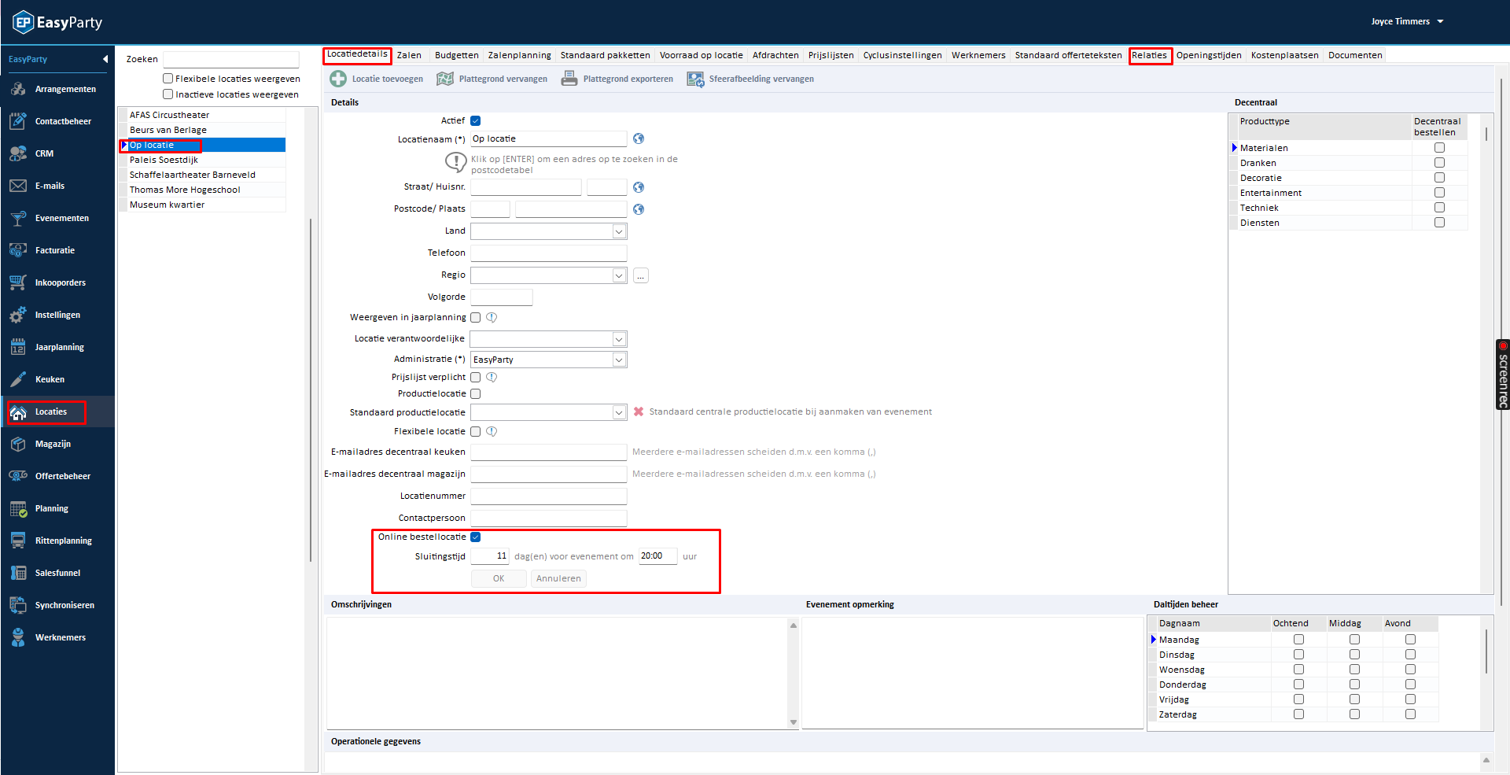Expand the Land dropdown
This screenshot has width=1510, height=775.
619,231
